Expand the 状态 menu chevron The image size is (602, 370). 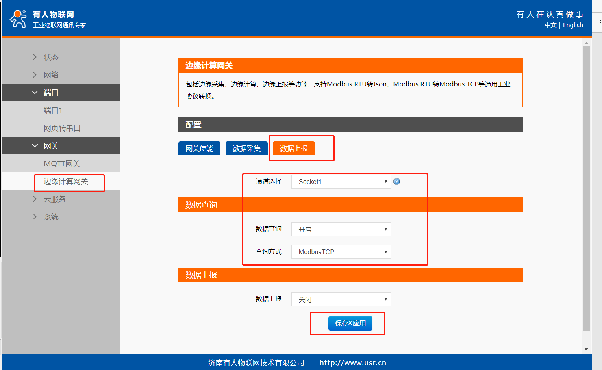[x=35, y=57]
